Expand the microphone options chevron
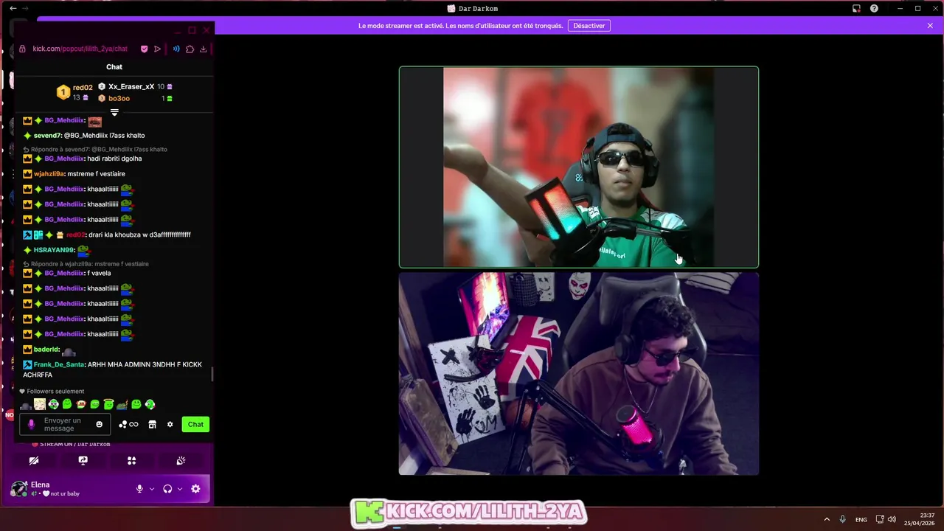Screen dimensions: 944x531 click(x=152, y=489)
